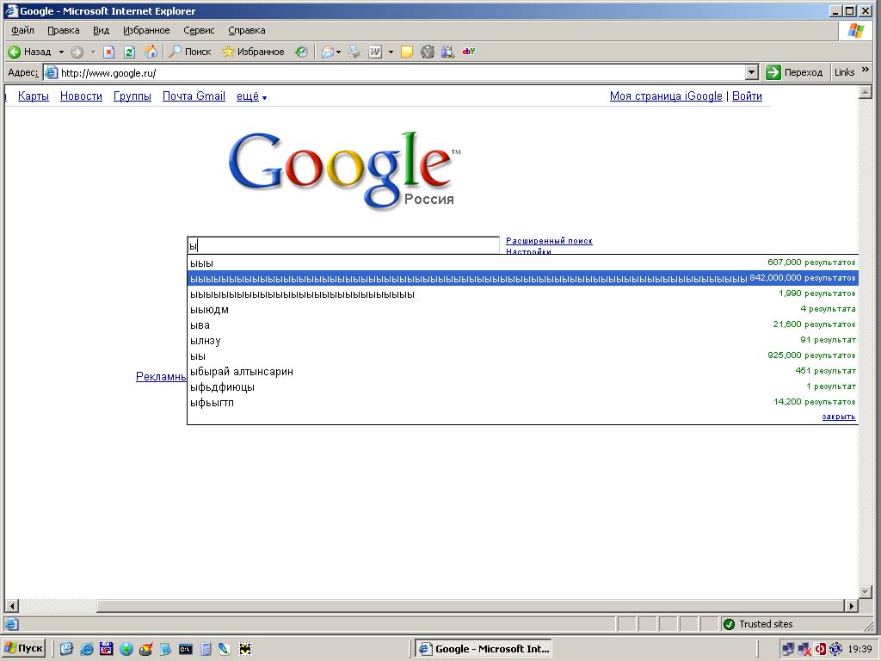Open the Расширенный поиск link
The height and width of the screenshot is (661, 881).
click(x=549, y=241)
